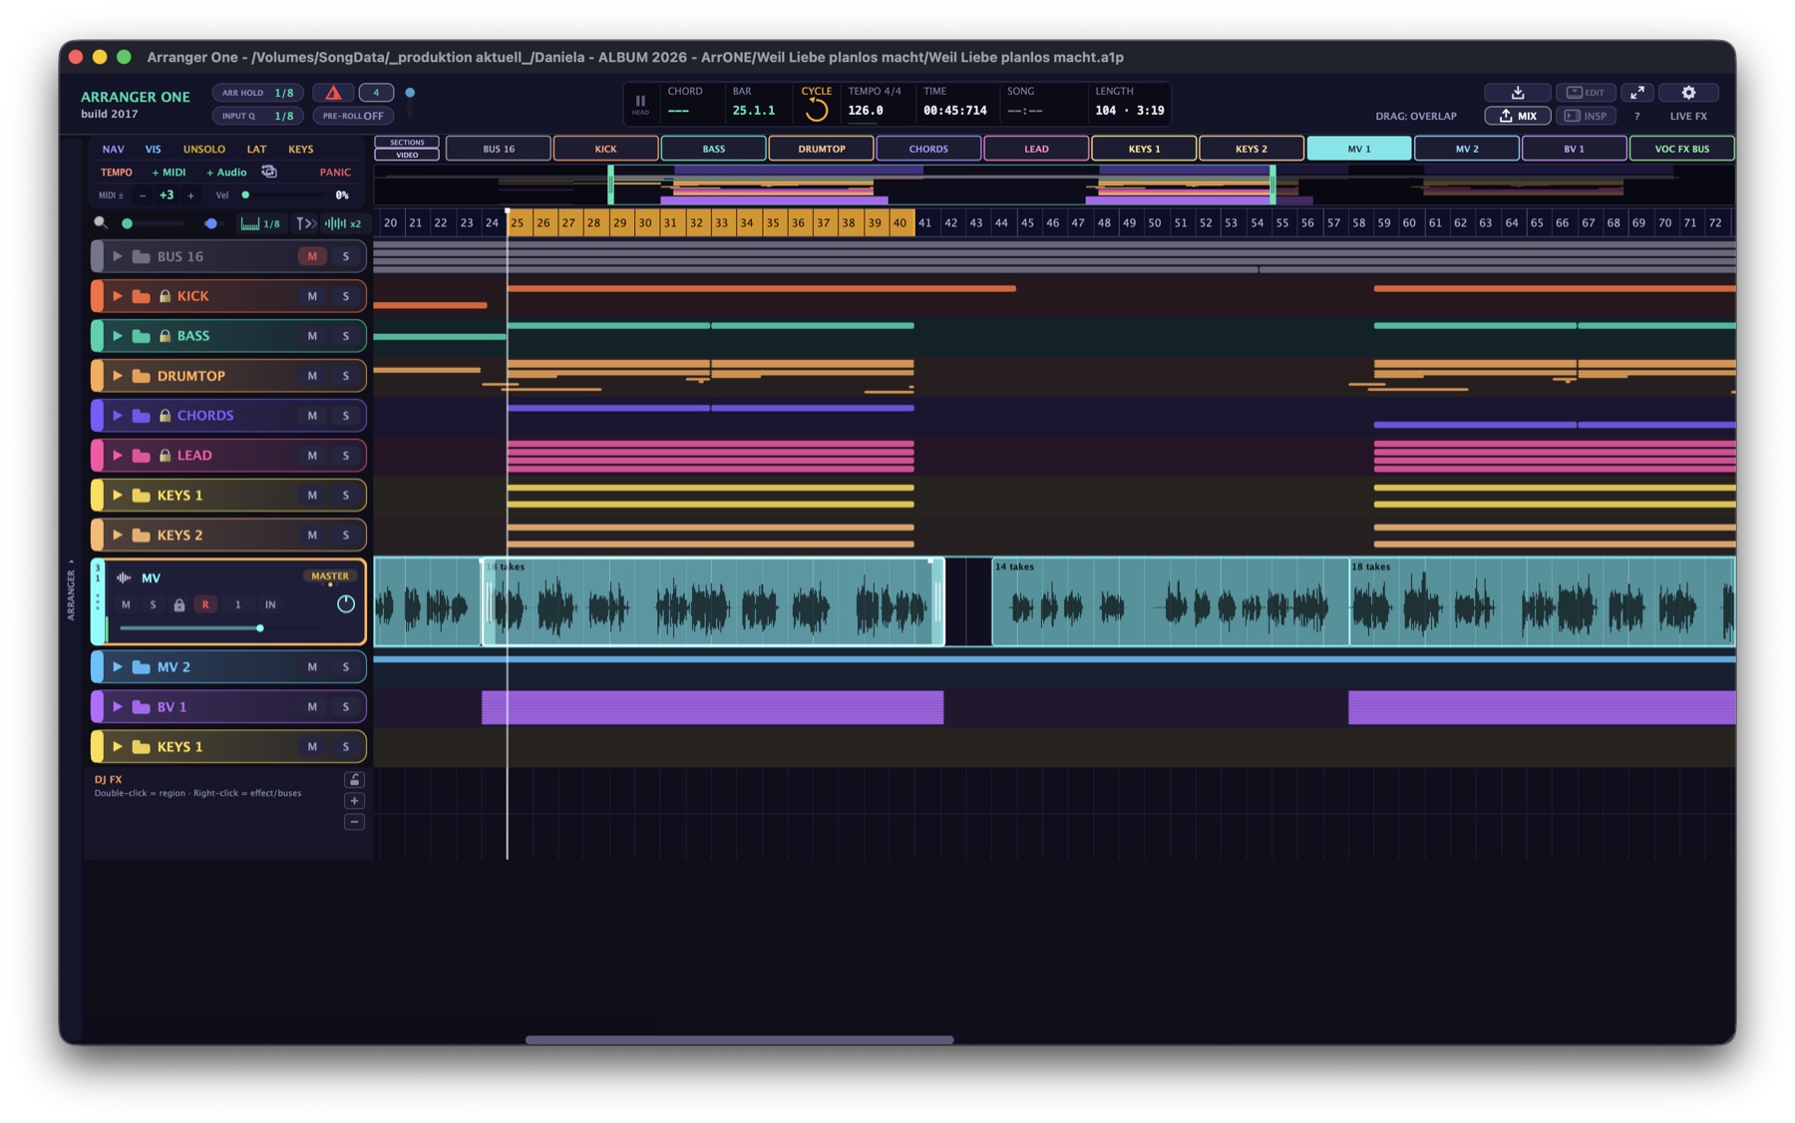Click the MV track volume slider handle
The height and width of the screenshot is (1123, 1795).
tap(260, 628)
